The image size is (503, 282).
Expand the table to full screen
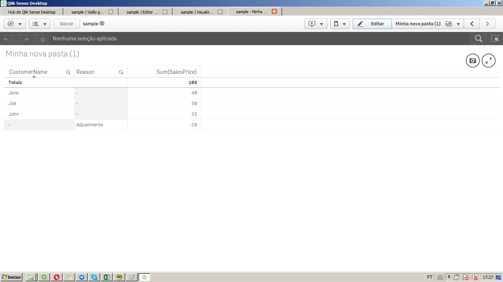pos(489,61)
